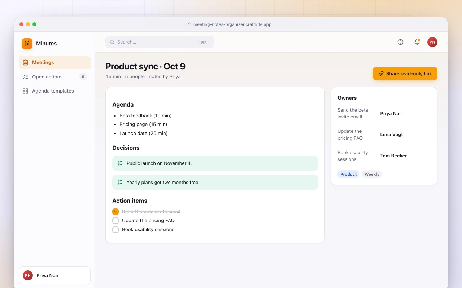Click the Agenda templates grid icon

(x=25, y=91)
